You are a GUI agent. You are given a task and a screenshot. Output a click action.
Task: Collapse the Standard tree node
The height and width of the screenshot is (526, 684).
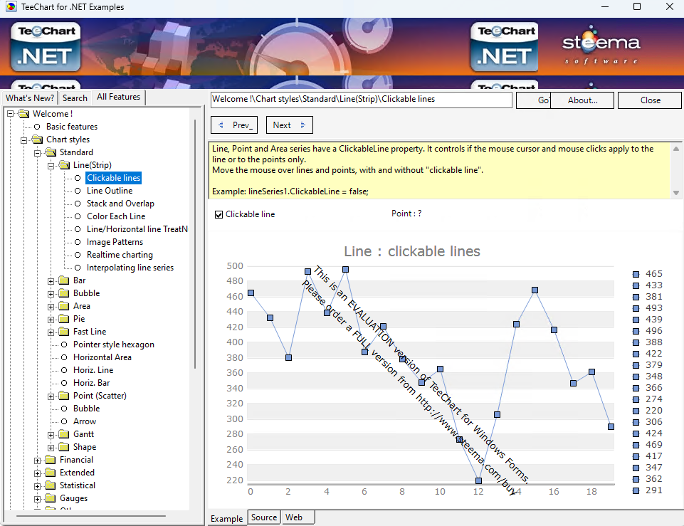38,152
